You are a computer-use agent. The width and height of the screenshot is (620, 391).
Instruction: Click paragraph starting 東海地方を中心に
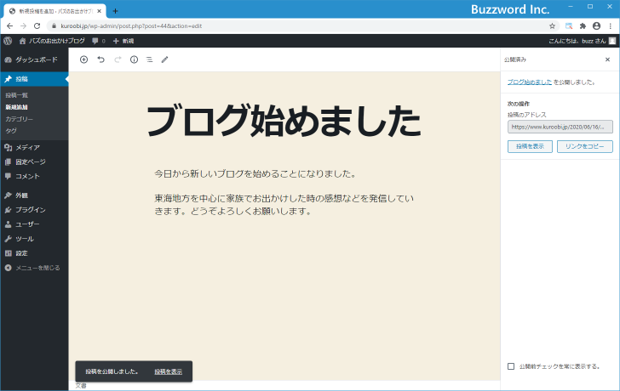(x=284, y=205)
